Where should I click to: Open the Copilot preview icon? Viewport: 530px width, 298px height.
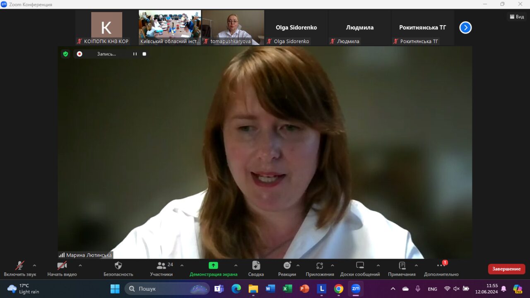click(517, 288)
